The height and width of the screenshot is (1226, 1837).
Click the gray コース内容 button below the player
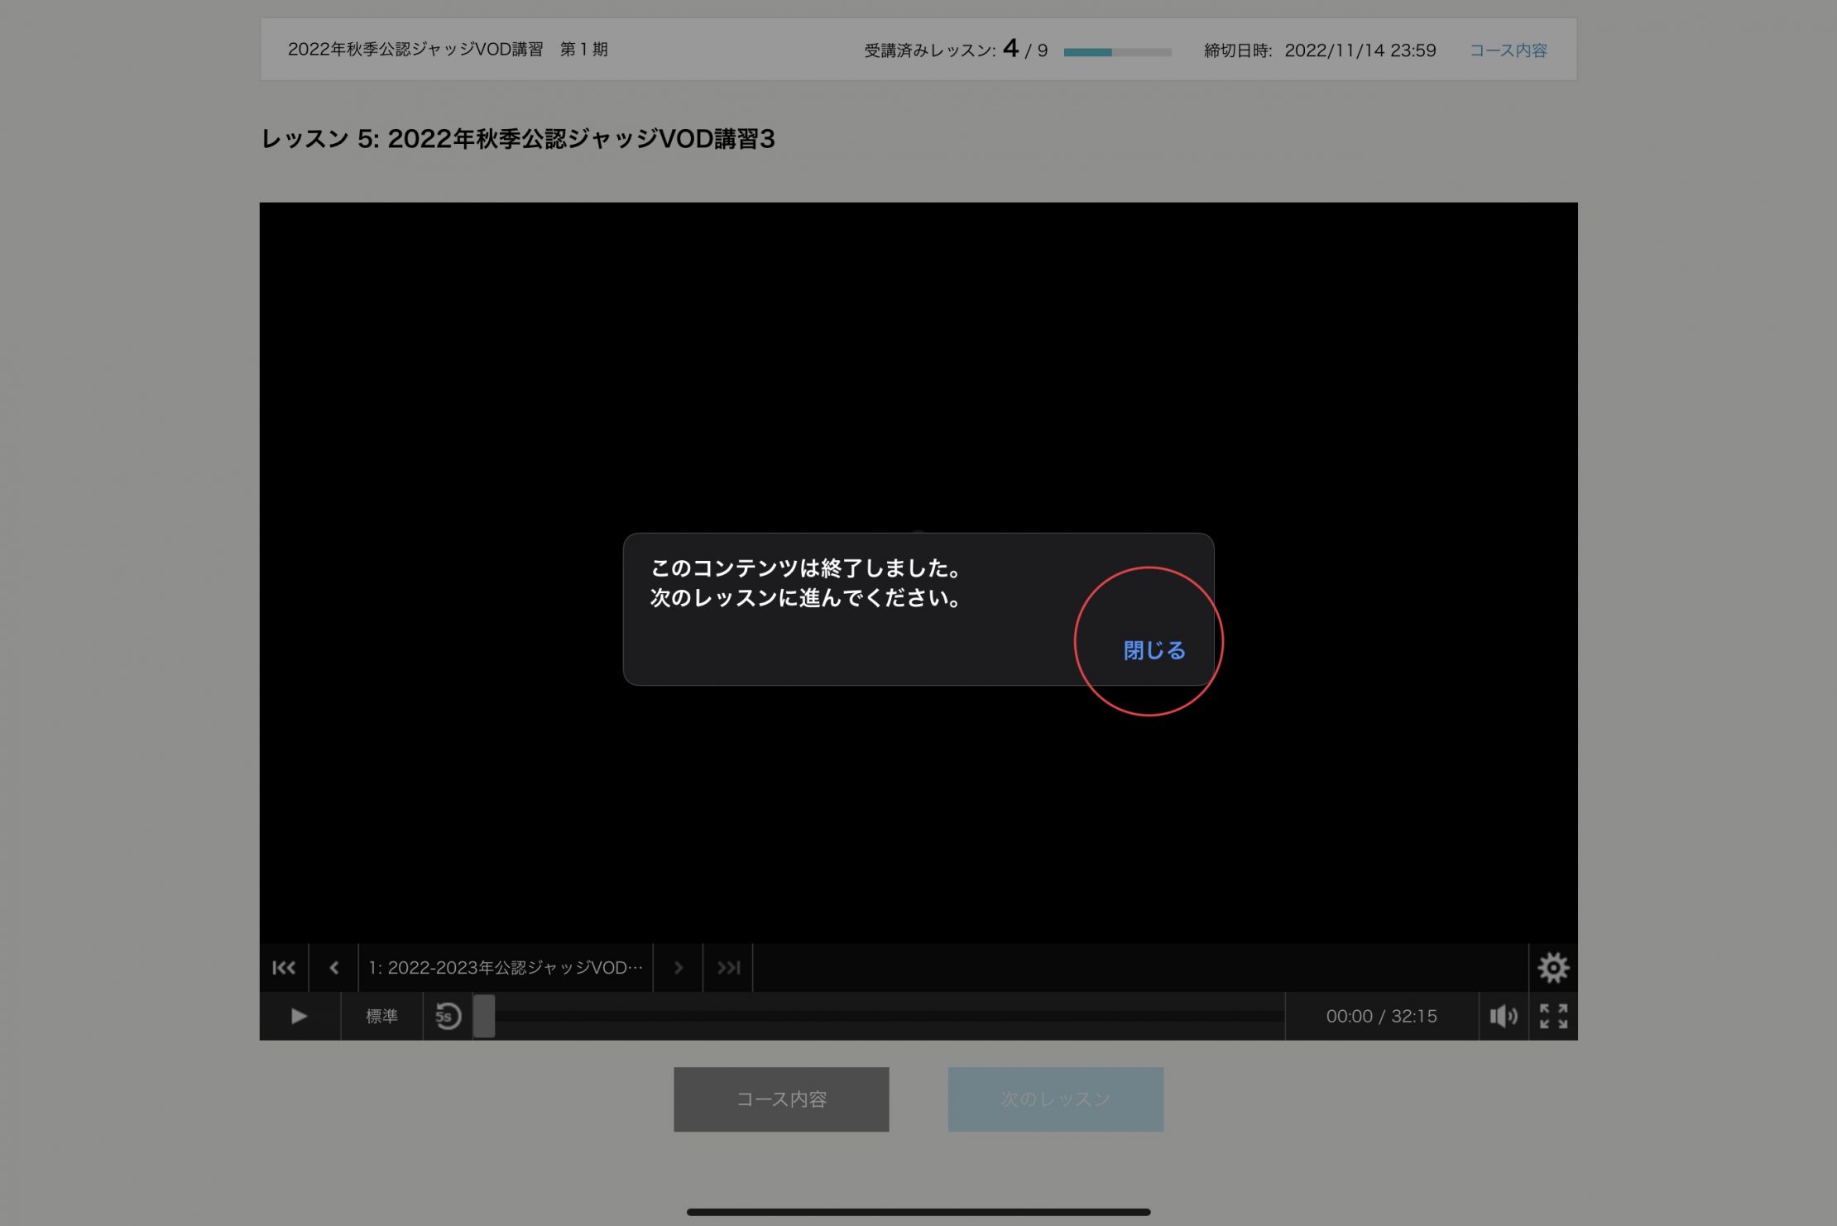coord(781,1099)
